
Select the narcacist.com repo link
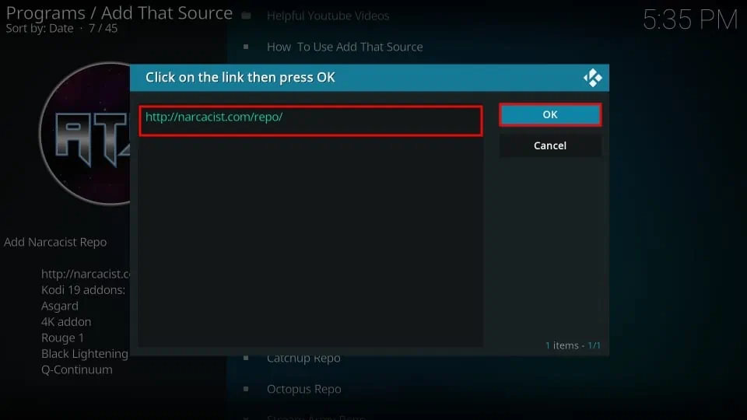(310, 121)
